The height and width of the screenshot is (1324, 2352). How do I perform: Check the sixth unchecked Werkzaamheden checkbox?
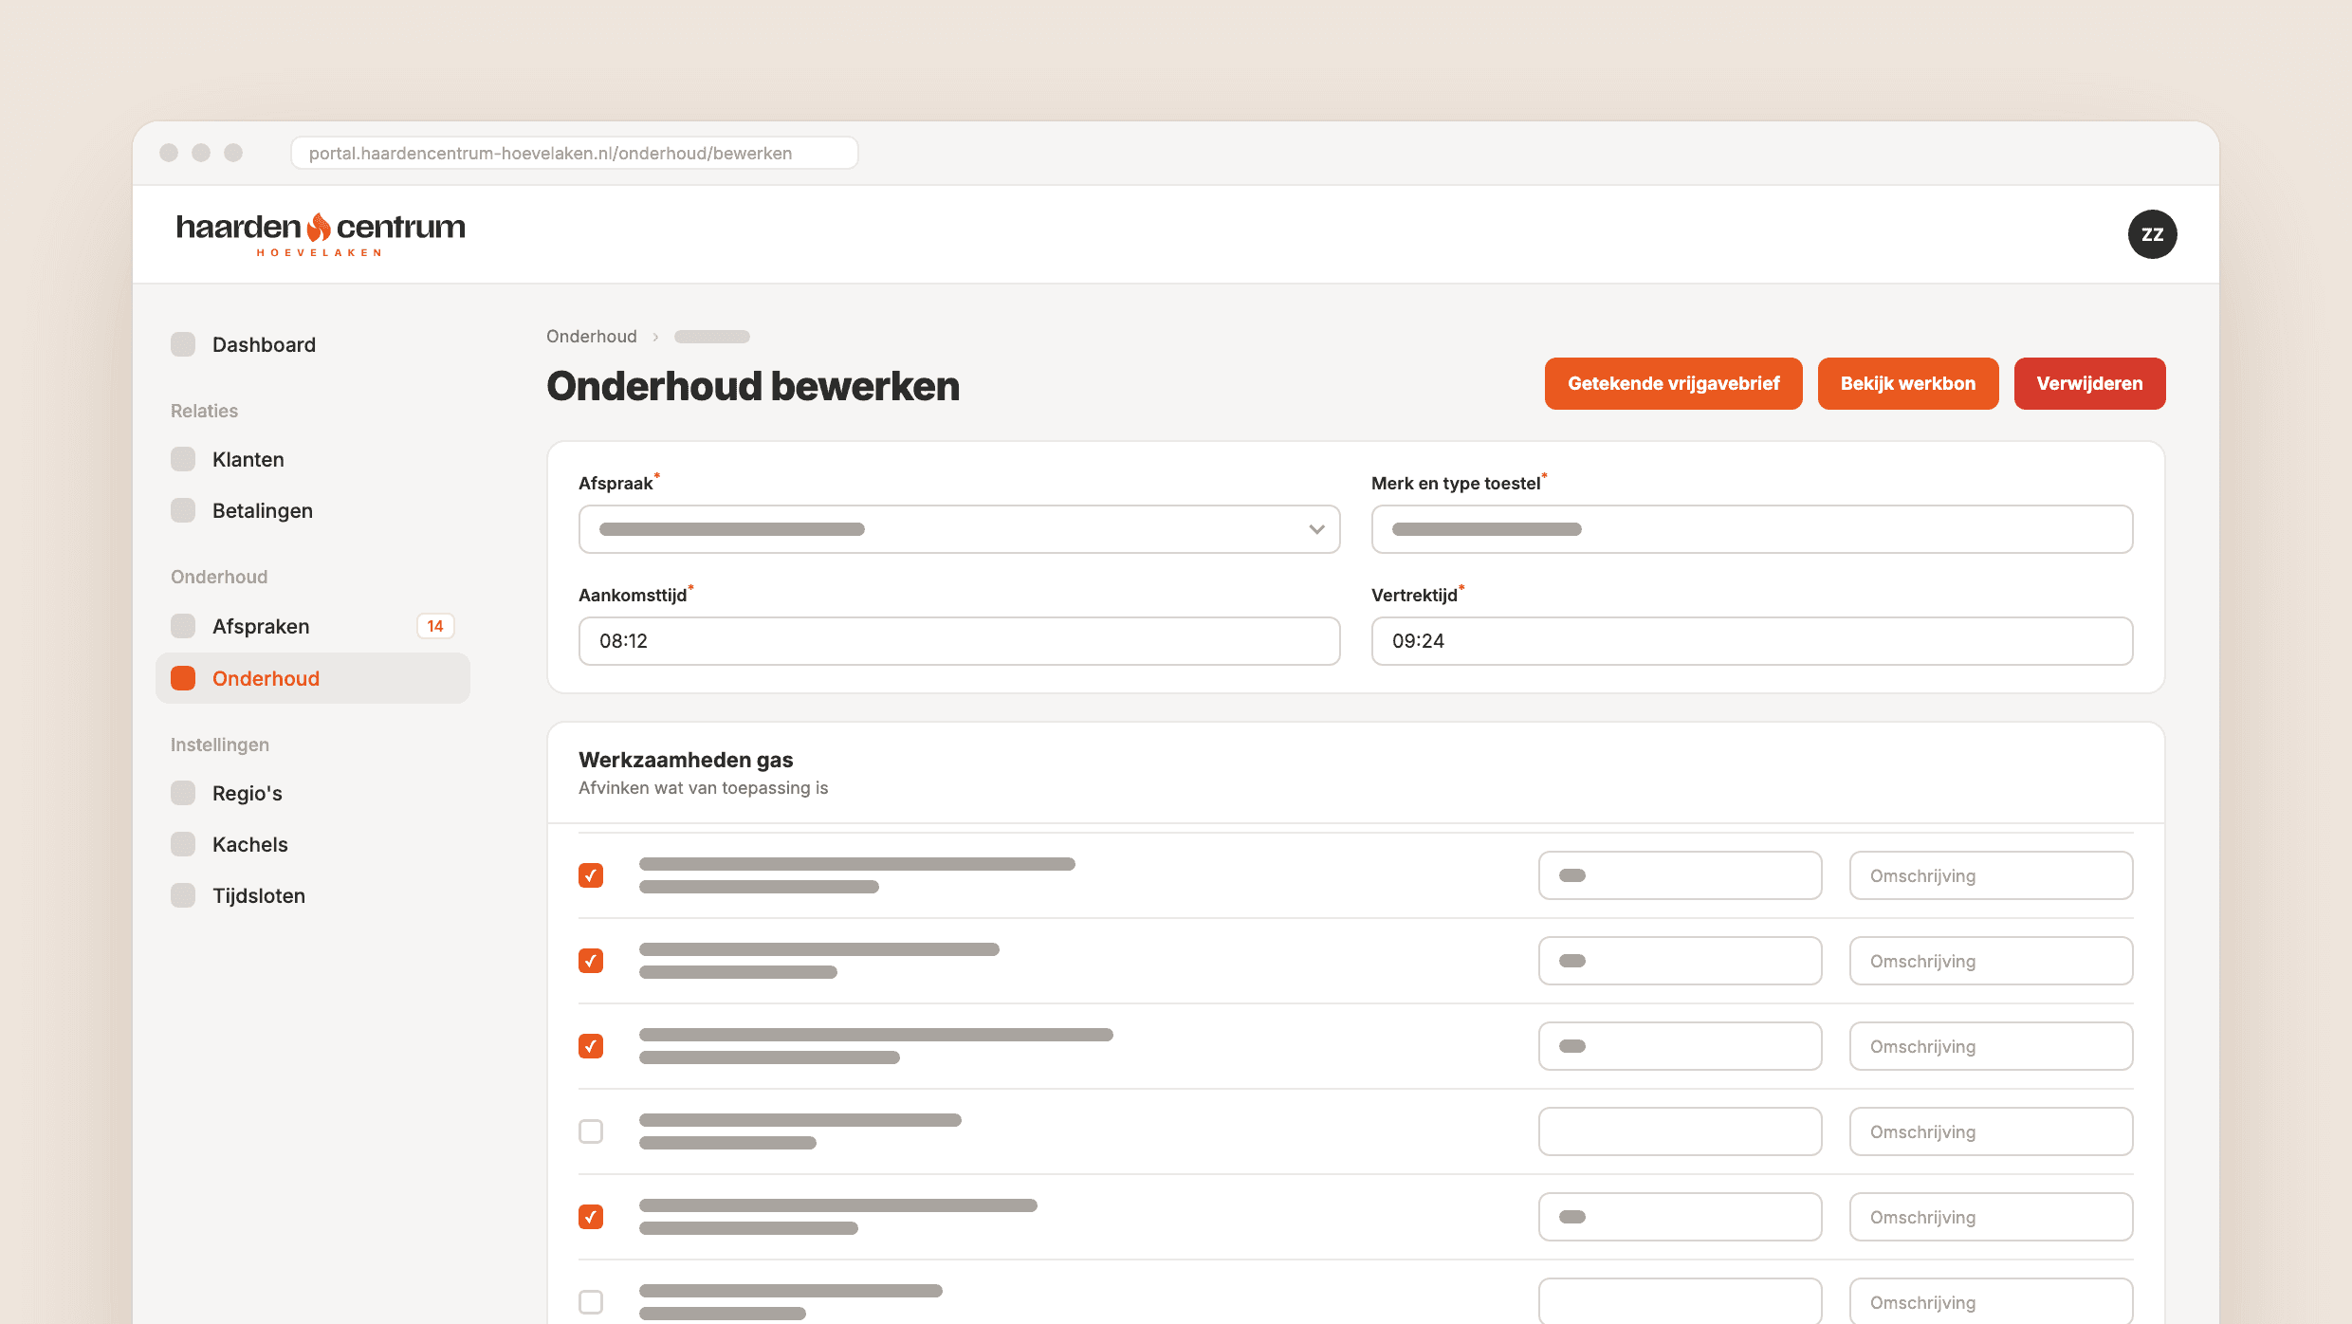point(591,1302)
